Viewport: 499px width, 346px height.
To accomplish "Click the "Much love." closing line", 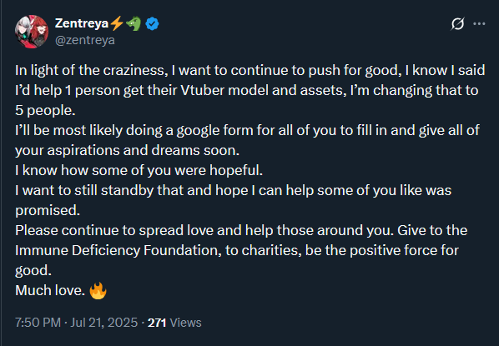I will [x=50, y=290].
